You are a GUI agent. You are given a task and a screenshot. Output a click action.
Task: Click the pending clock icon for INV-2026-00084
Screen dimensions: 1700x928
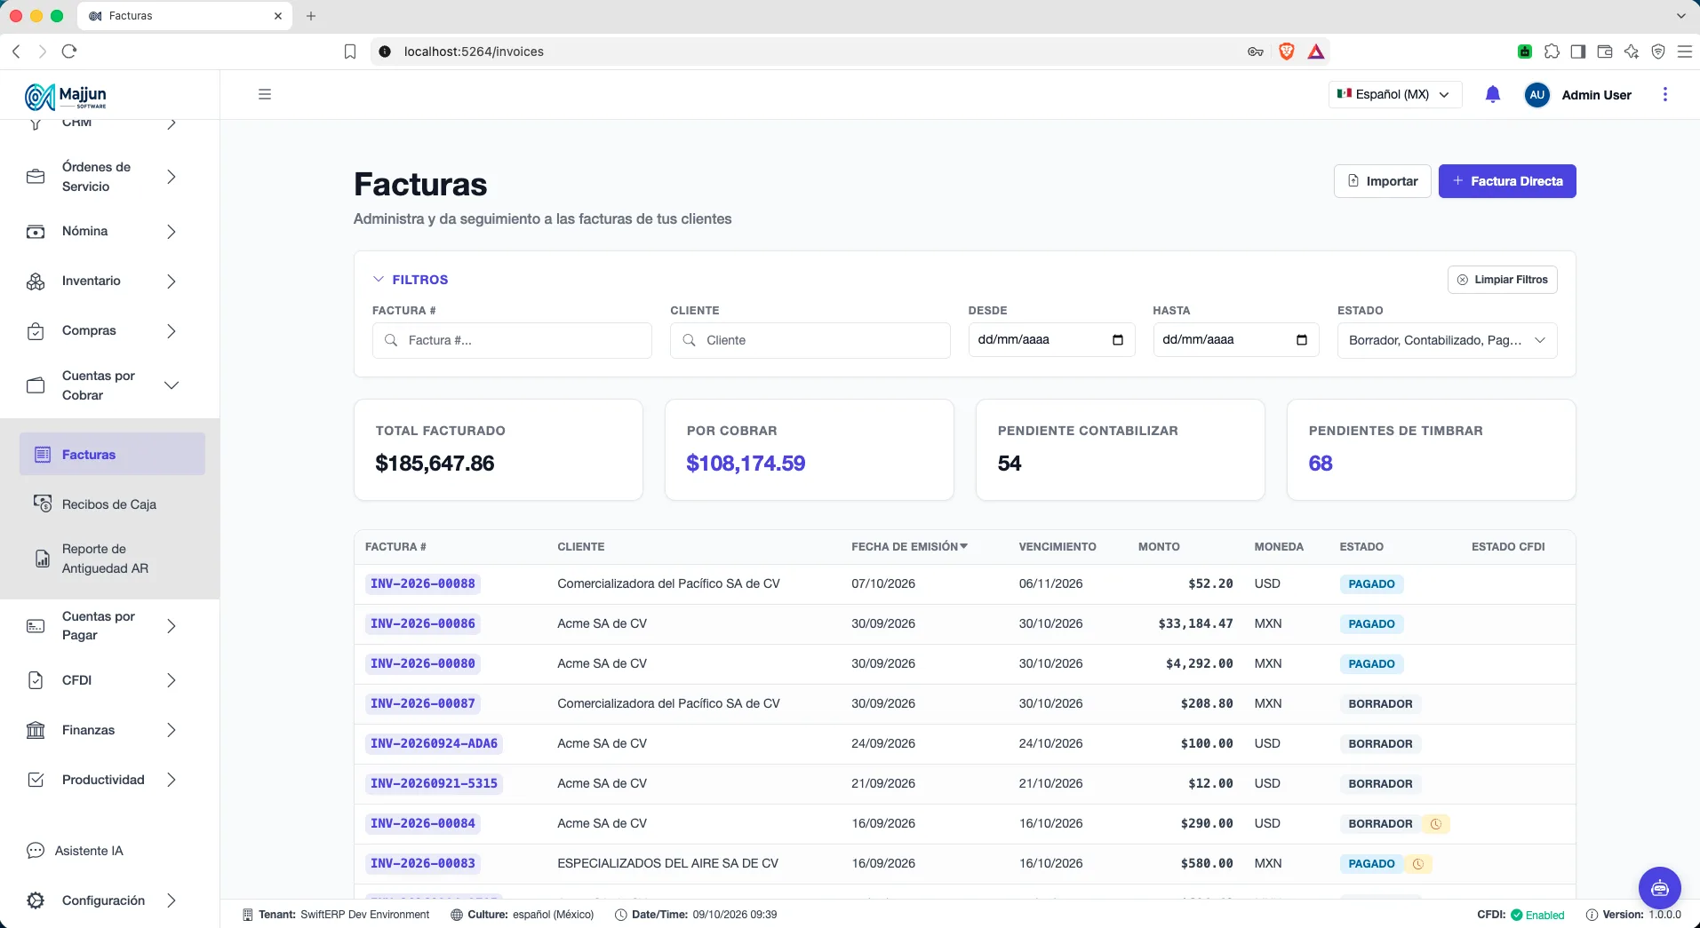[1435, 824]
